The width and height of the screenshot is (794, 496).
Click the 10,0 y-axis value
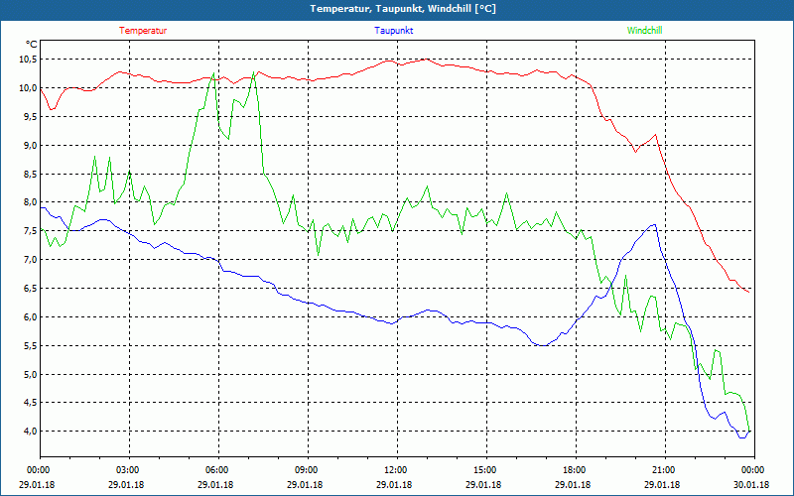(28, 88)
